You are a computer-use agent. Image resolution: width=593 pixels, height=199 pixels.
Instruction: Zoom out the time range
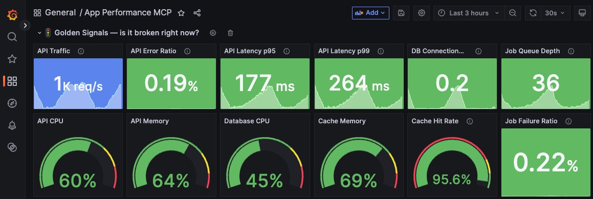(513, 13)
